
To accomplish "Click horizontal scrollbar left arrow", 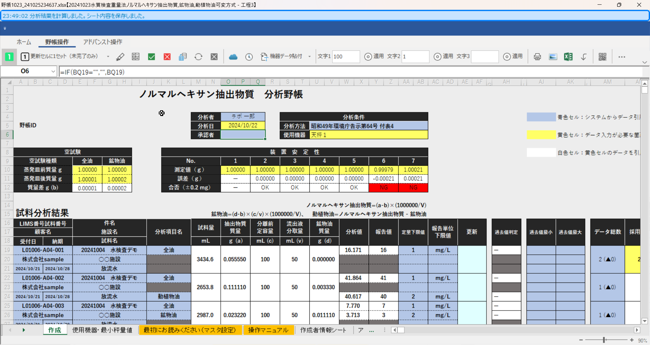I will (x=394, y=330).
